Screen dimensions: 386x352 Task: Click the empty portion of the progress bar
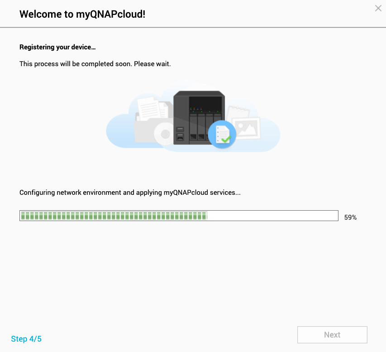(272, 215)
